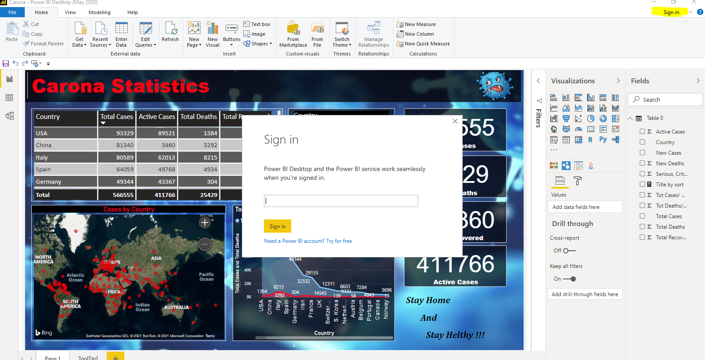Viewport: 705px width, 360px height.
Task: Select the Donut chart visualization
Action: click(x=603, y=119)
